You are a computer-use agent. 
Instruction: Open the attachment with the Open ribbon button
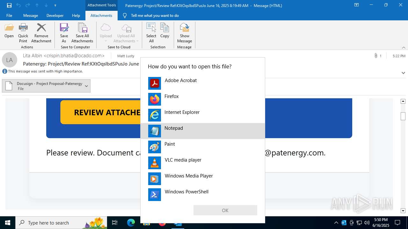pos(9,31)
